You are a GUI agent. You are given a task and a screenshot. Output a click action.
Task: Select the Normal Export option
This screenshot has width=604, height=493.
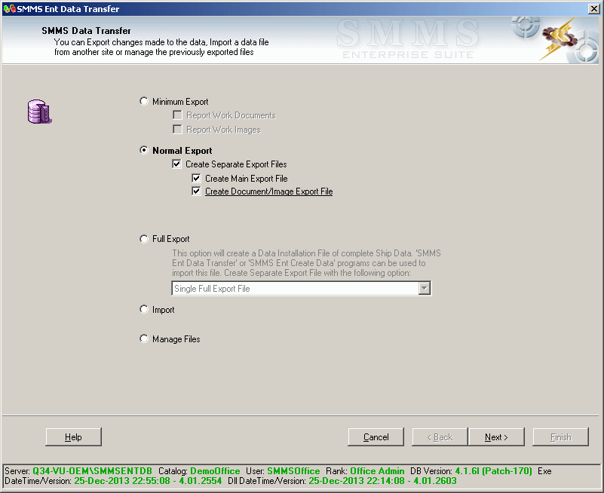(x=144, y=150)
